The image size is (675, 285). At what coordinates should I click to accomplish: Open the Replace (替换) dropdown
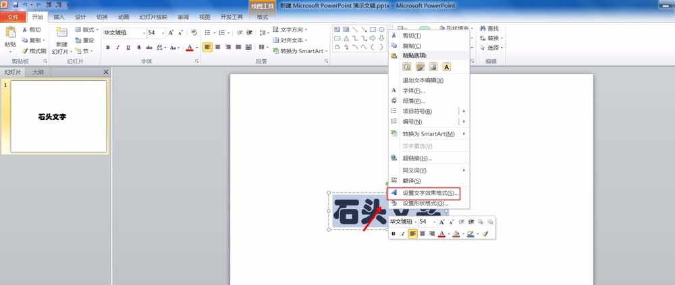(x=491, y=38)
